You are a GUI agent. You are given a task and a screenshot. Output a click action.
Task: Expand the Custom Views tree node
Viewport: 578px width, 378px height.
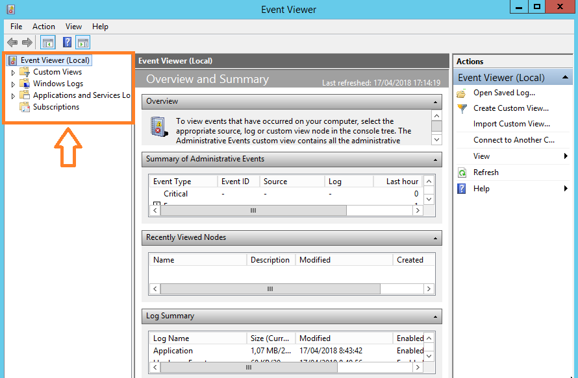coord(12,71)
